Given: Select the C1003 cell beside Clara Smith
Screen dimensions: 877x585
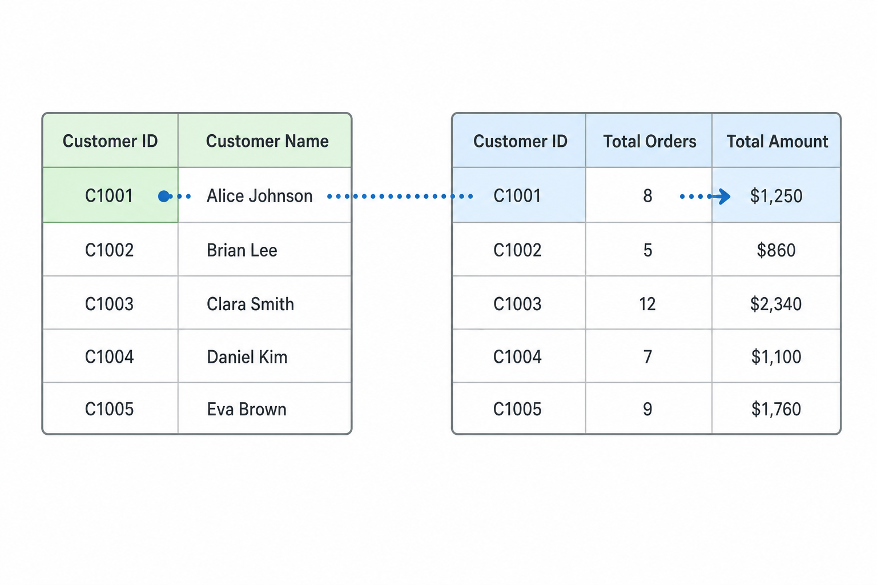Looking at the screenshot, I should point(110,303).
